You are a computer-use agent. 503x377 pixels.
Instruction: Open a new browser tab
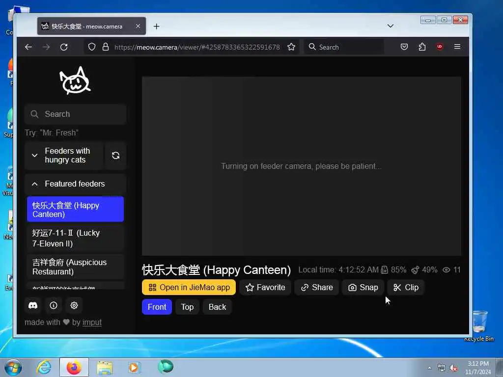coord(157,27)
